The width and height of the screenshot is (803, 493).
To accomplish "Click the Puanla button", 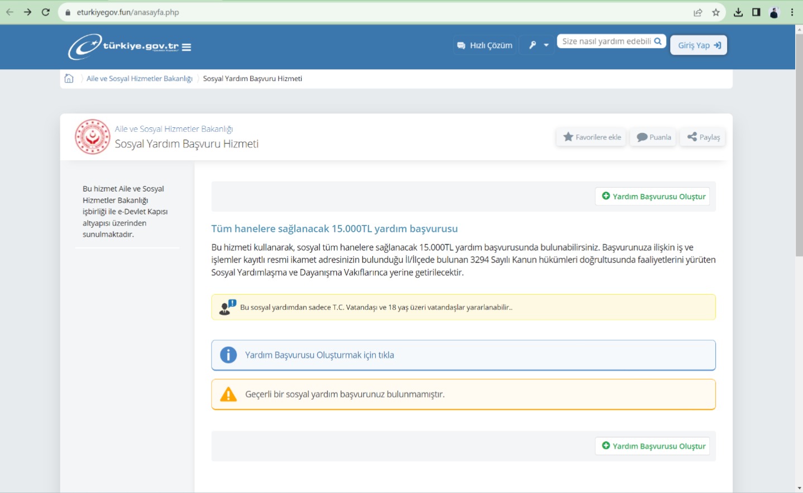I will pyautogui.click(x=653, y=137).
